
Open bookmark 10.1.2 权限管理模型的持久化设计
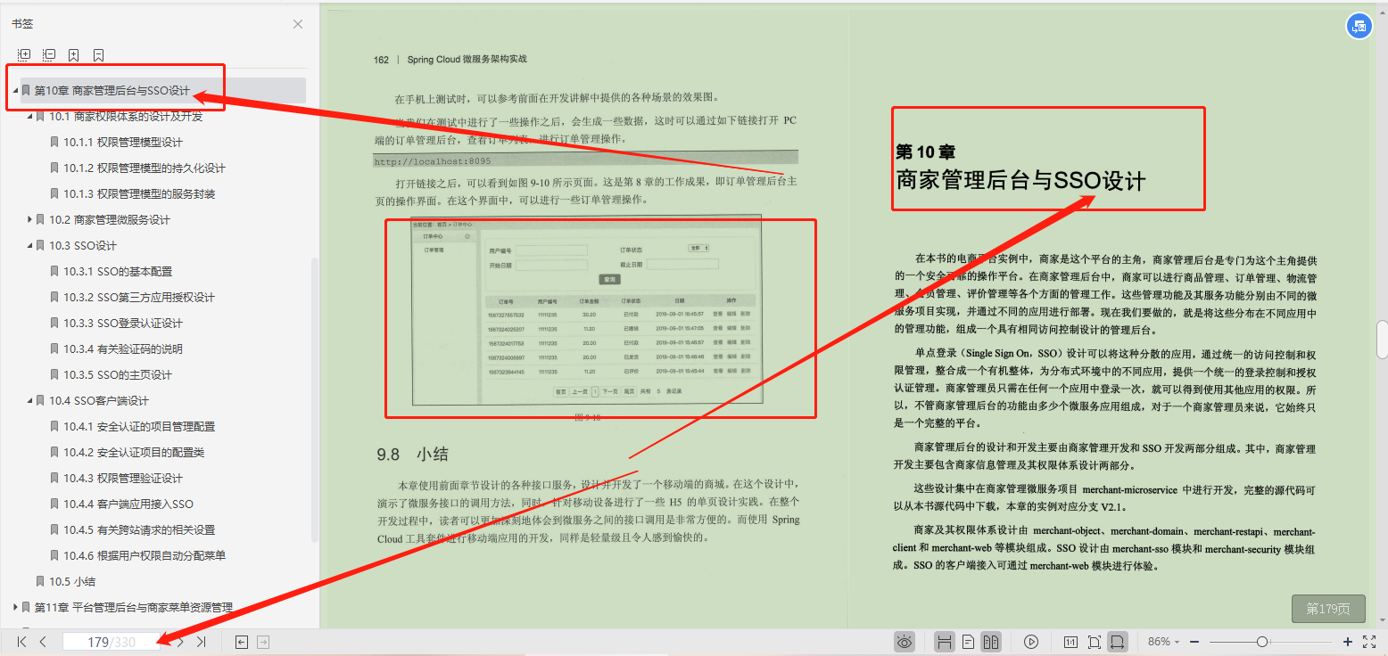145,168
